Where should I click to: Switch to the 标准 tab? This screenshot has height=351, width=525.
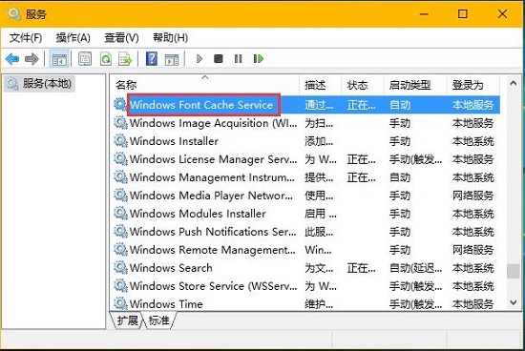(x=158, y=320)
